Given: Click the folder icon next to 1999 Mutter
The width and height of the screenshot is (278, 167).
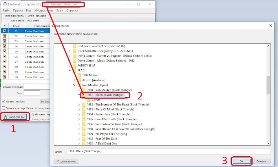Looking at the screenshot, I should point(79,75).
